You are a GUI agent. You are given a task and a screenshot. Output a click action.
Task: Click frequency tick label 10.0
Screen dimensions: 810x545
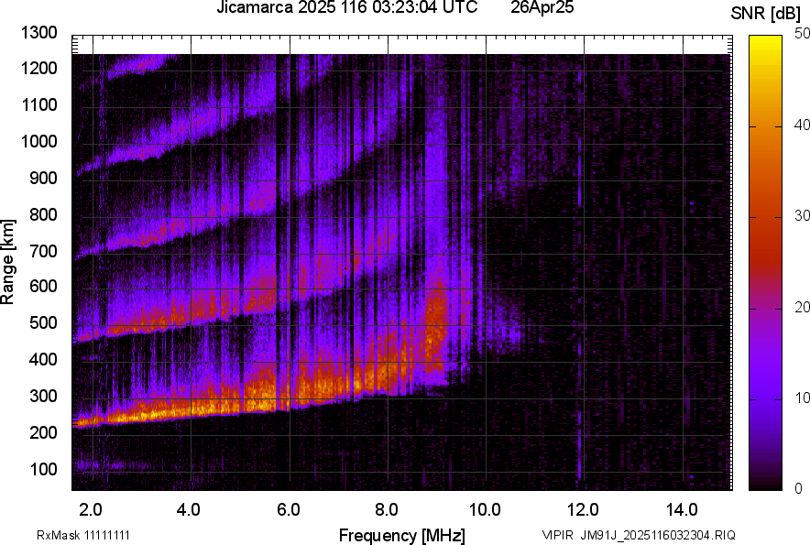pyautogui.click(x=485, y=510)
